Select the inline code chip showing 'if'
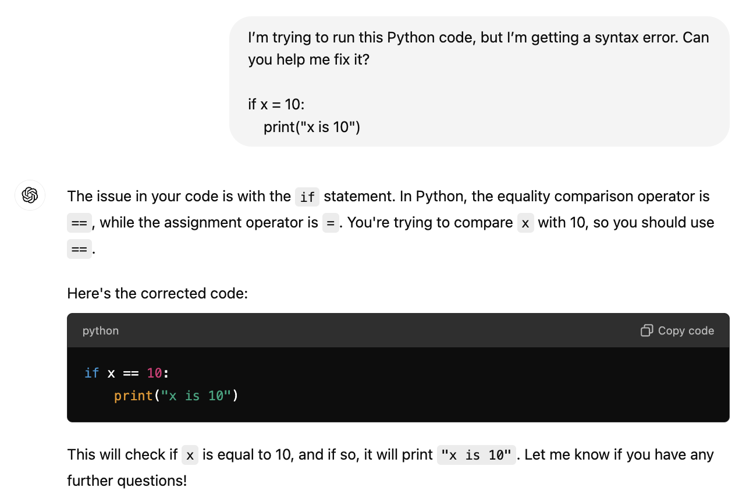This screenshot has width=746, height=498. click(307, 197)
